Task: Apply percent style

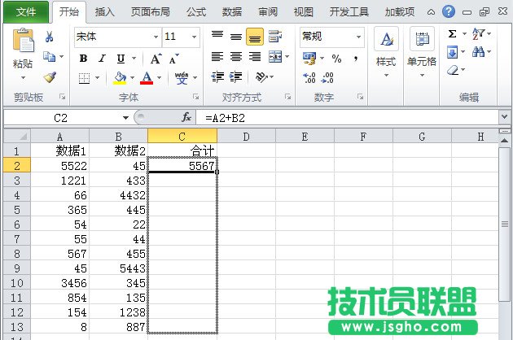Action: 336,59
